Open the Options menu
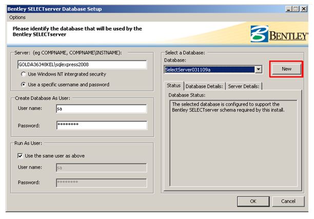 (x=17, y=17)
